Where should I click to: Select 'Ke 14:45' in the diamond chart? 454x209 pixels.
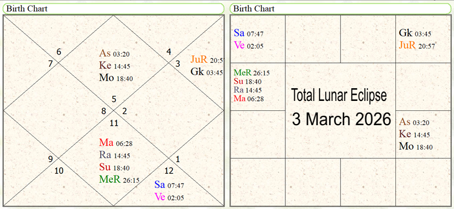pos(114,66)
